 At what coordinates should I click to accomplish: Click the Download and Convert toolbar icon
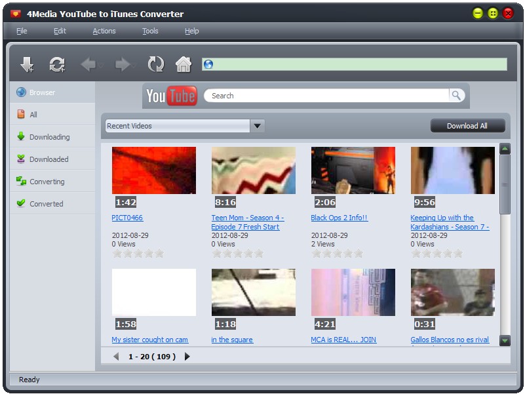click(57, 64)
